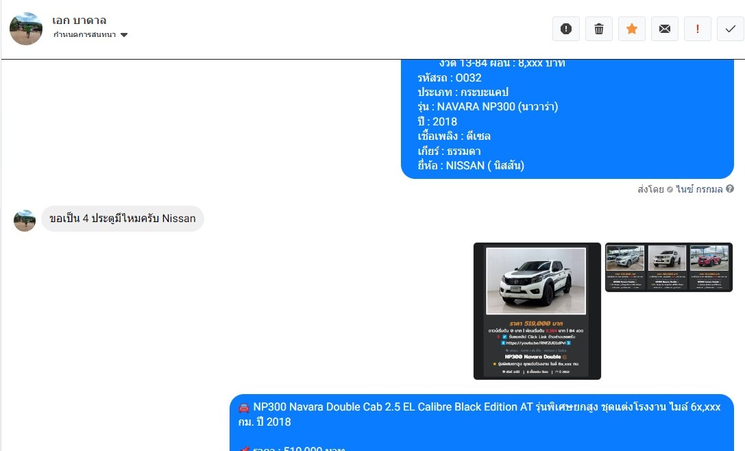Click the NP300 Navara Double Cab message text
Image resolution: width=745 pixels, height=451 pixels.
click(480, 414)
